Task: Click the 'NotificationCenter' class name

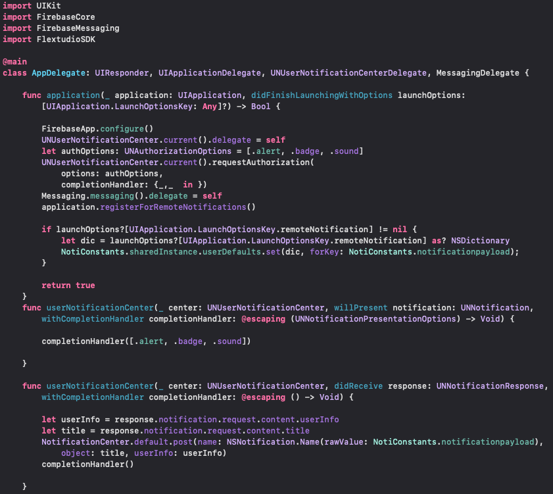Action: click(x=85, y=442)
